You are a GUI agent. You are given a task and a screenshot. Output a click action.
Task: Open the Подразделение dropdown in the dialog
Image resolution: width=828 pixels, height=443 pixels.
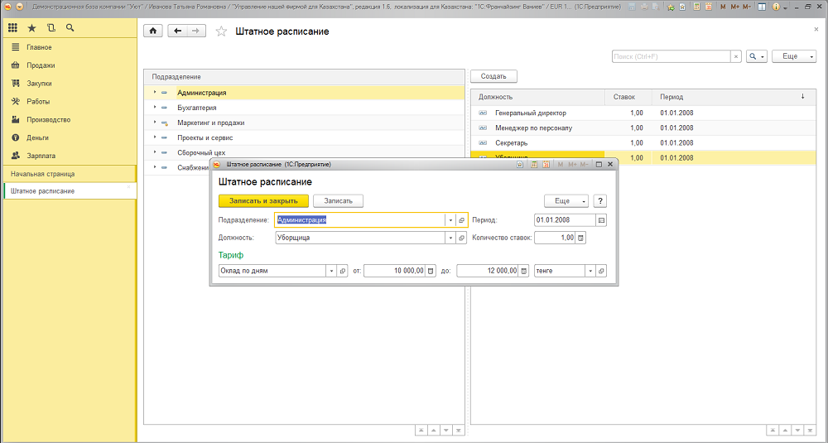[x=450, y=220]
